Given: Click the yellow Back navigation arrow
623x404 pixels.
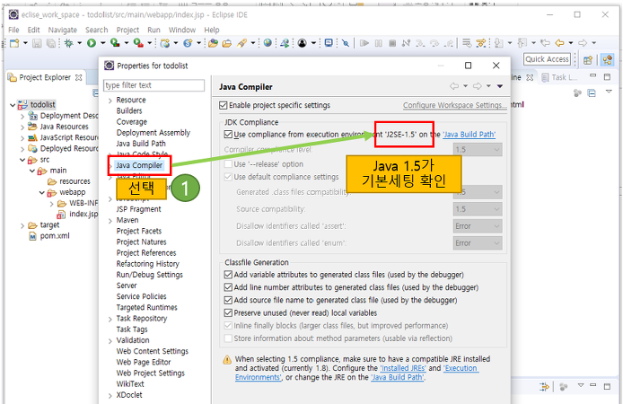Looking at the screenshot, I should click(x=559, y=42).
